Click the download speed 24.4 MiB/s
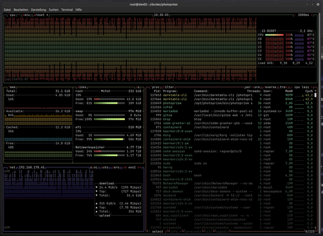The width and height of the screenshot is (323, 236). pyautogui.click(x=108, y=188)
